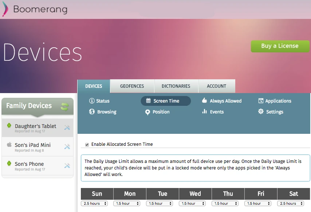Click the Buy a License button

click(280, 46)
